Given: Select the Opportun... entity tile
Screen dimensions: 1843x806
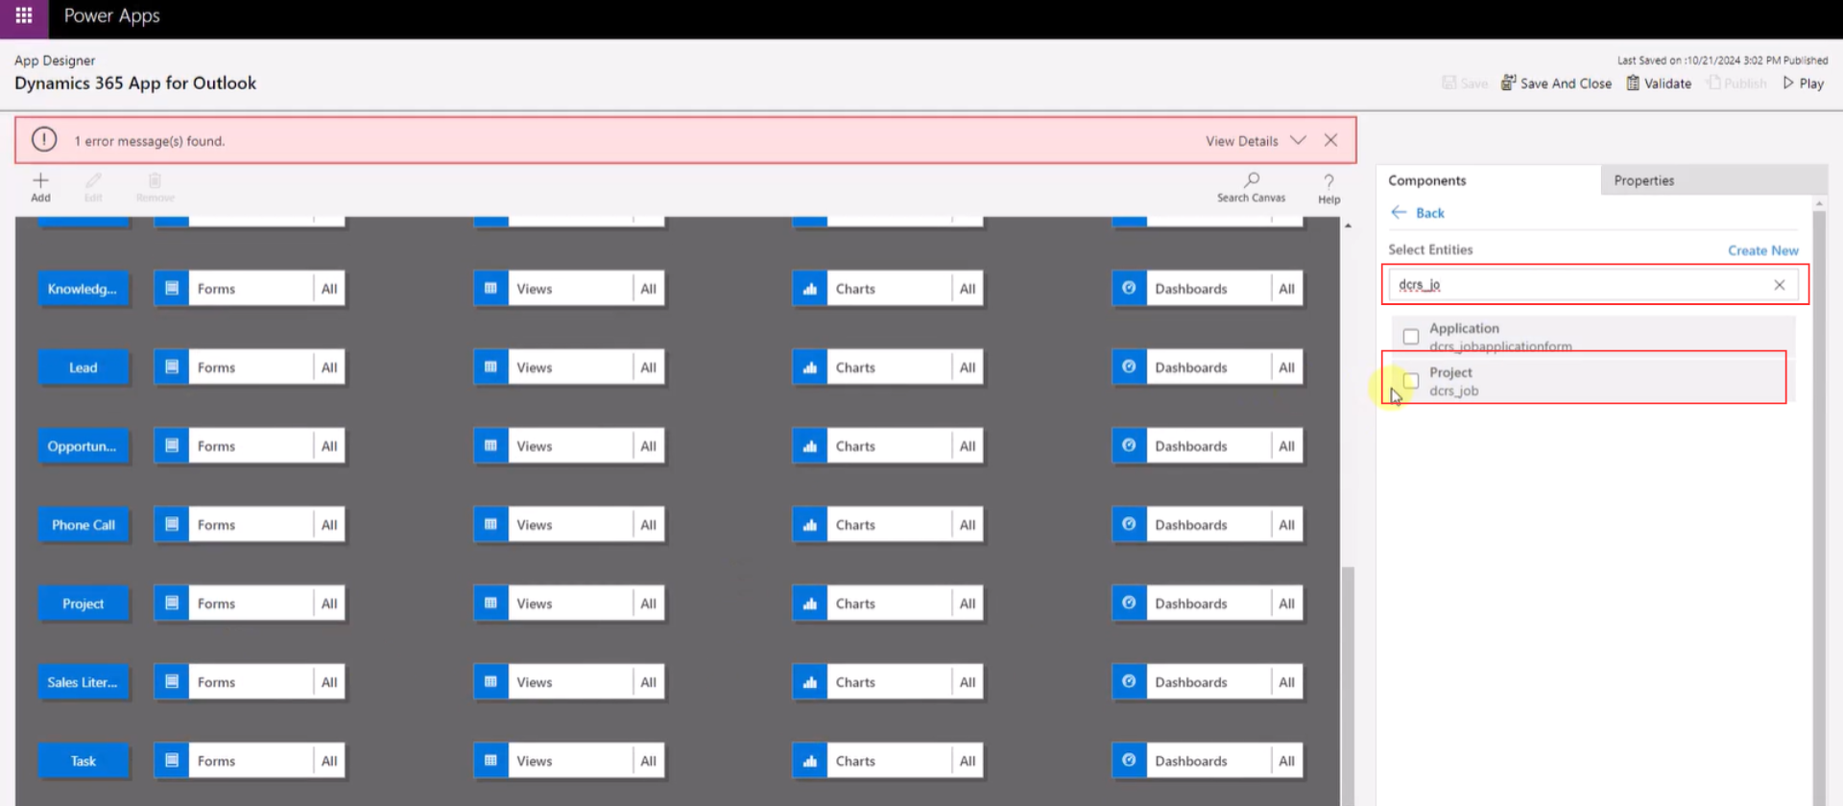Looking at the screenshot, I should click(x=83, y=446).
